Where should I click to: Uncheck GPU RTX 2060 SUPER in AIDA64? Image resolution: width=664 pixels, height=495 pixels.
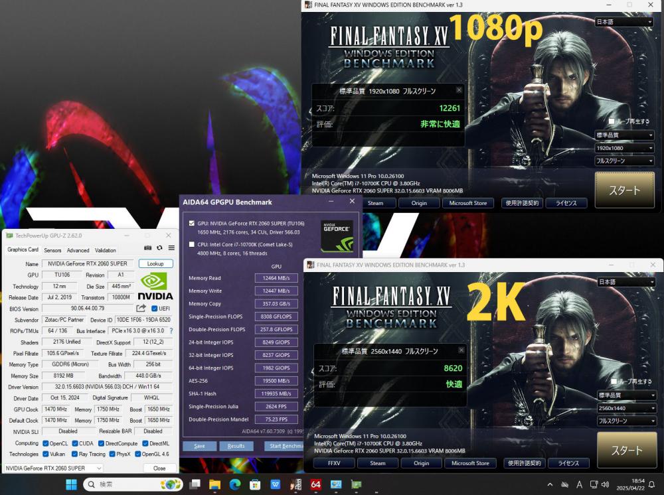point(192,223)
